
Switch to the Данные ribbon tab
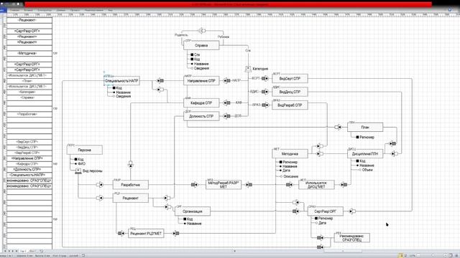[x=61, y=10]
